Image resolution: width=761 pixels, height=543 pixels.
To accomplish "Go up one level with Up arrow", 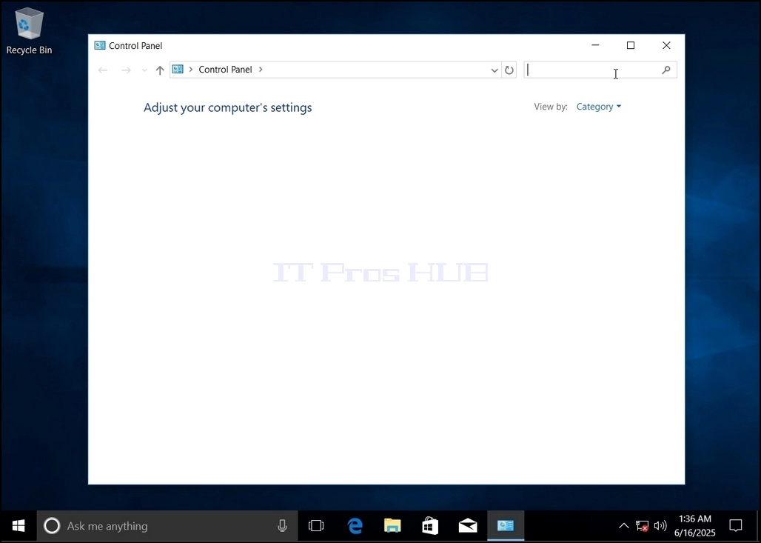I will coord(160,70).
